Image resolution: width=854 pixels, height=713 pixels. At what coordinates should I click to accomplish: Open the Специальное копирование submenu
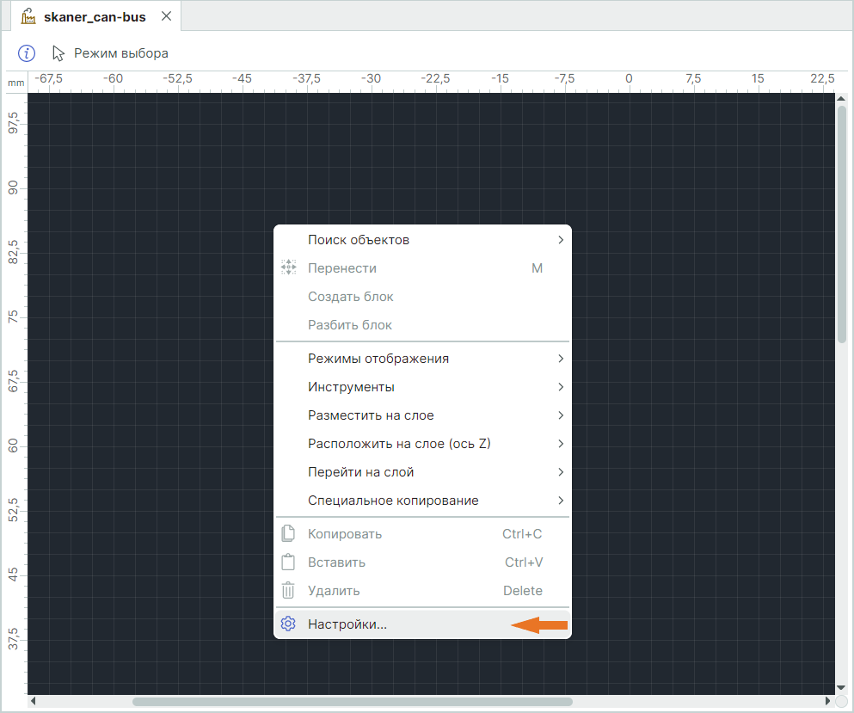pyautogui.click(x=422, y=500)
